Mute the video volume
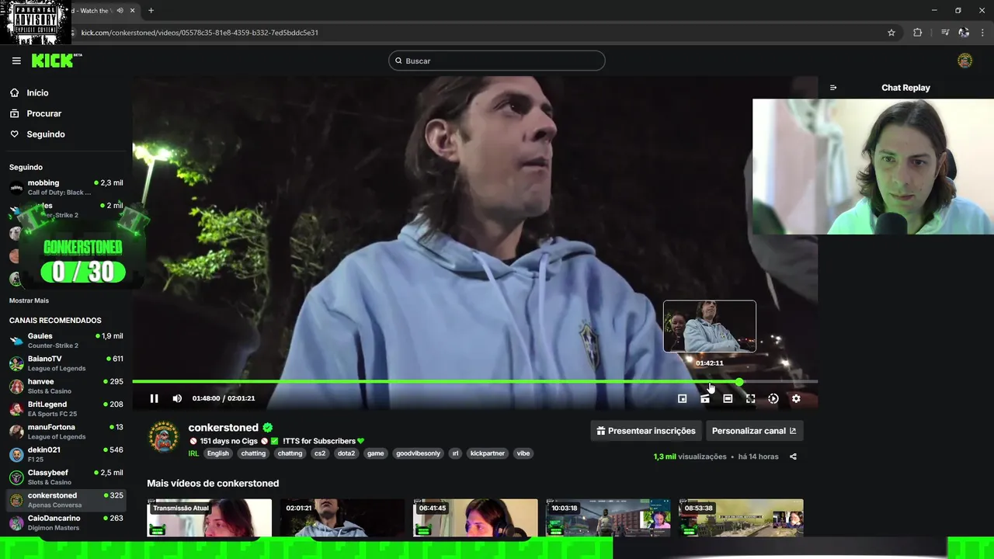Image resolution: width=994 pixels, height=559 pixels. coord(177,398)
